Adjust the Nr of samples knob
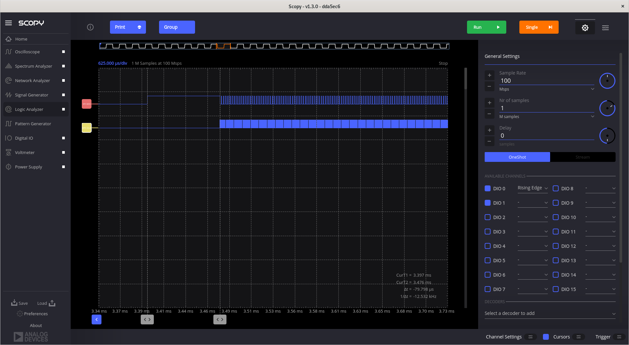This screenshot has width=629, height=345. pos(607,108)
